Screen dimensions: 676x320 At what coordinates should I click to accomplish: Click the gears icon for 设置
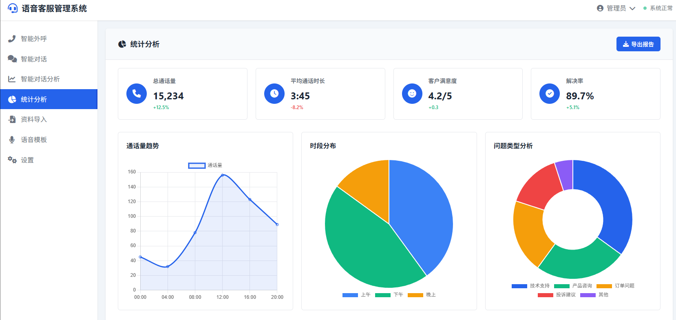coord(12,160)
